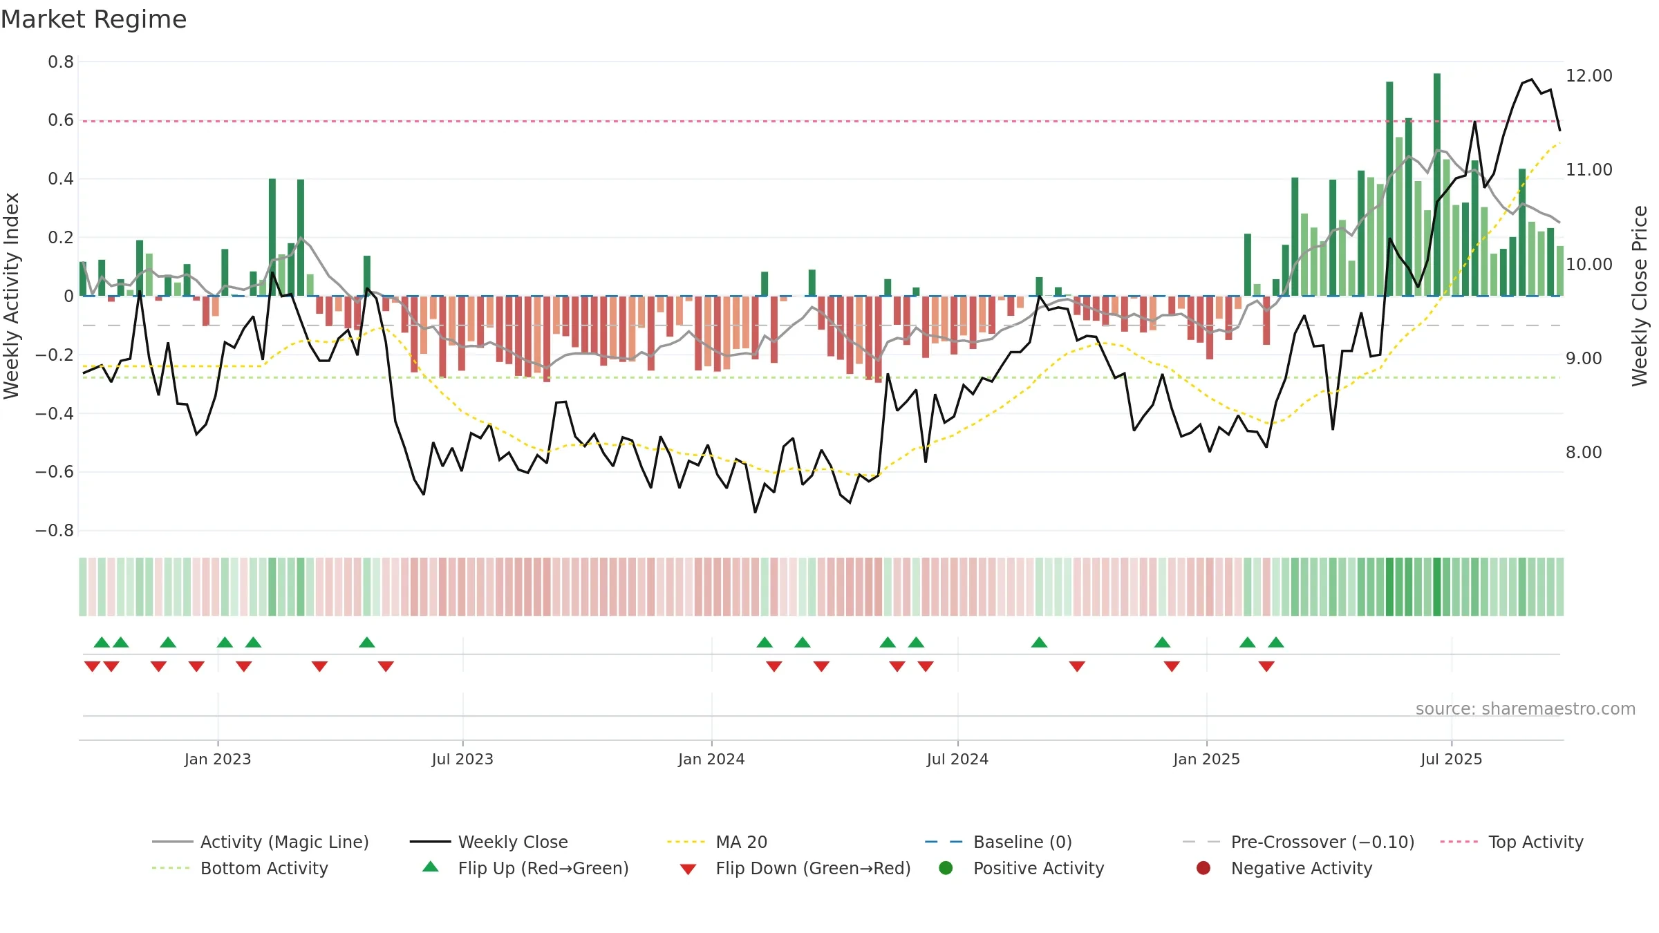This screenshot has height=933, width=1659.
Task: Click the −0.8 activity axis label
Action: point(54,531)
